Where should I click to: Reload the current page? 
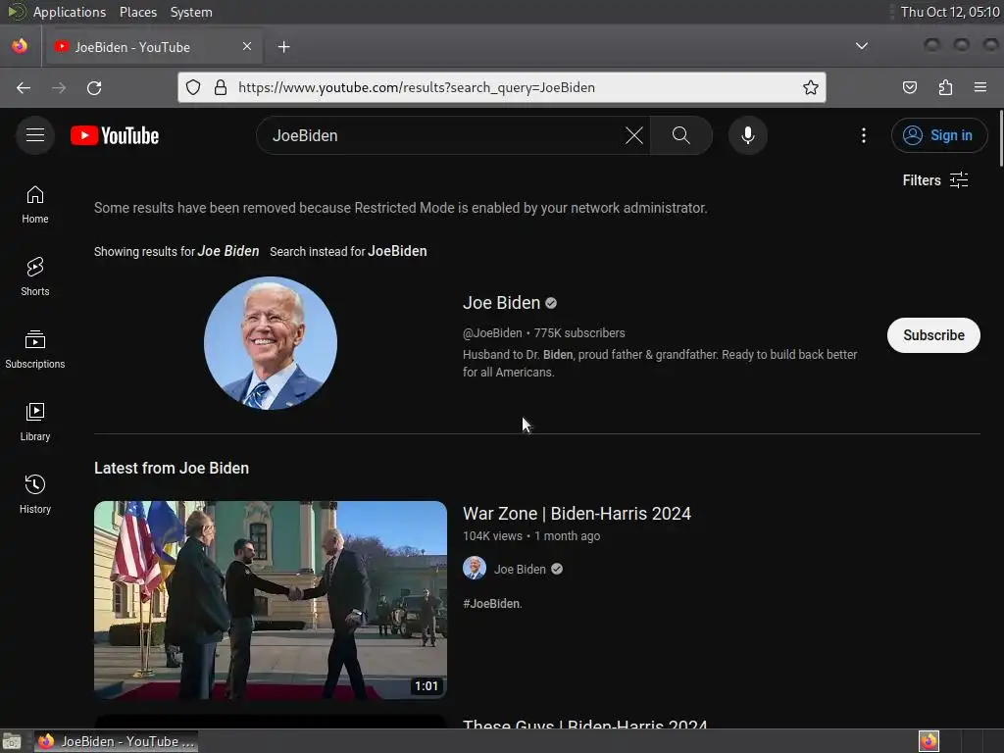pyautogui.click(x=94, y=87)
